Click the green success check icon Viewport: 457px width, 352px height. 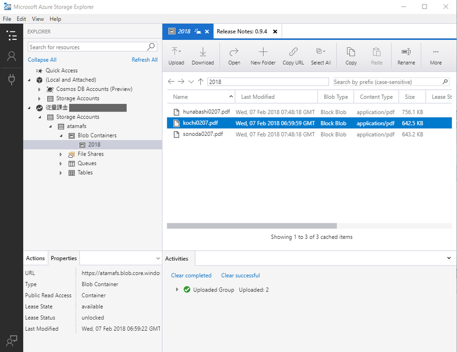187,290
